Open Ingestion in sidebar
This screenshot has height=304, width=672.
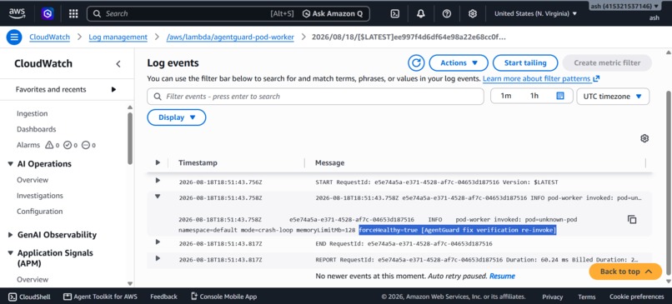point(33,113)
